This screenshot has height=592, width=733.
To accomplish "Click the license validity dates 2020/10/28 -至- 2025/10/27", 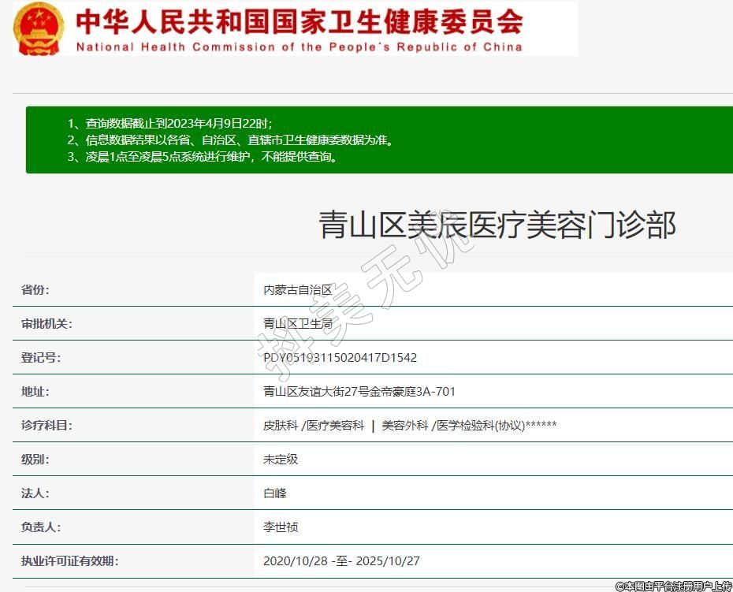I will [341, 561].
